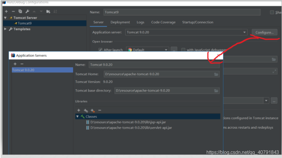Screen dimensions: 282x158
Task: Enable with JavaScript debugger checkbox
Action: click(x=183, y=50)
